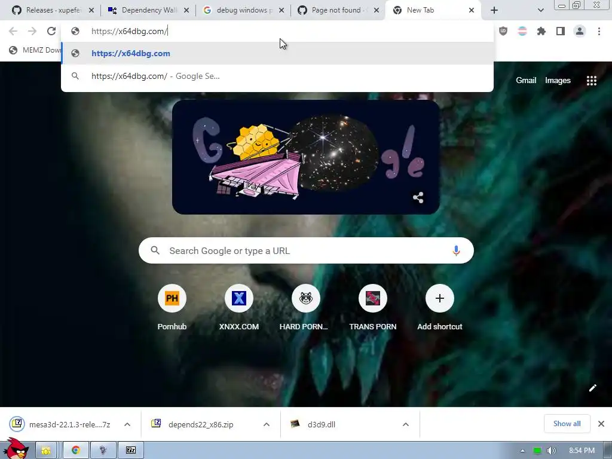Image resolution: width=612 pixels, height=459 pixels.
Task: Expand options for depends22_x86.zip download
Action: coord(267,424)
